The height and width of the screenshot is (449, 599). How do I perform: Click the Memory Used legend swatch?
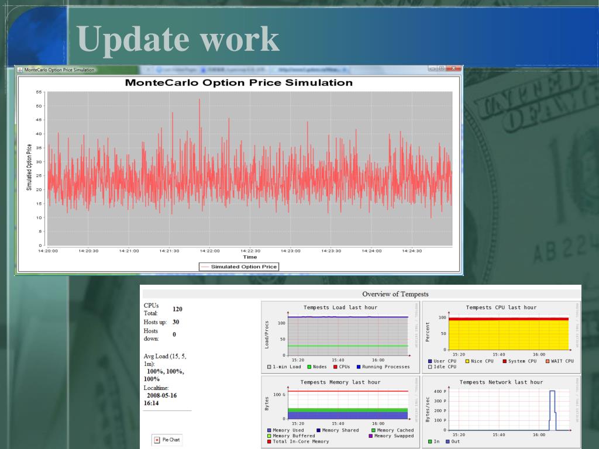[x=269, y=430]
